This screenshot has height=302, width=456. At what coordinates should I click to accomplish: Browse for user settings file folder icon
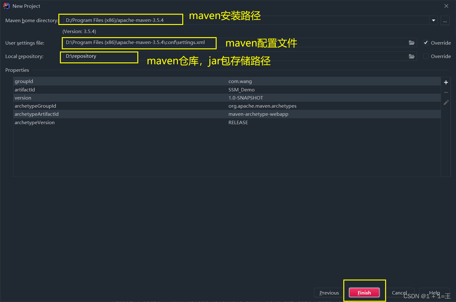coord(412,43)
